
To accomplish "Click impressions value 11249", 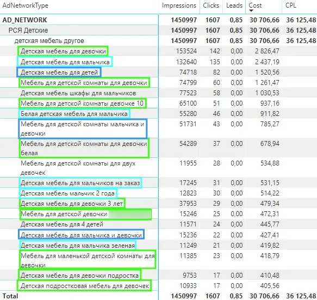I will [188, 245].
